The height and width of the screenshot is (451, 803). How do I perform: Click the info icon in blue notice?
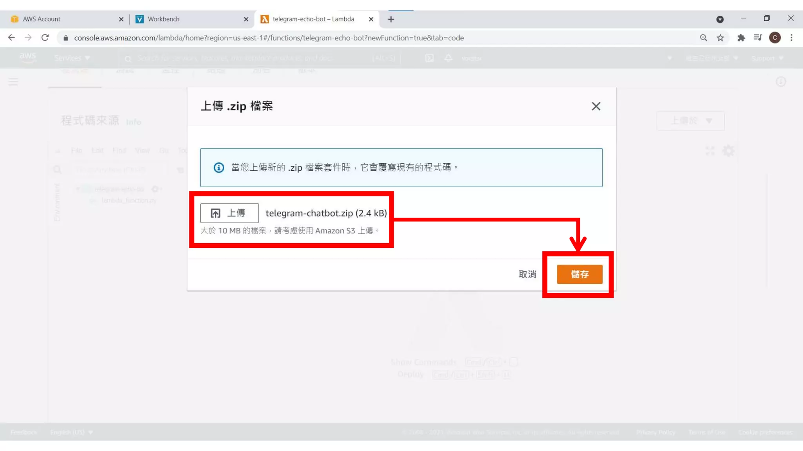tap(219, 168)
